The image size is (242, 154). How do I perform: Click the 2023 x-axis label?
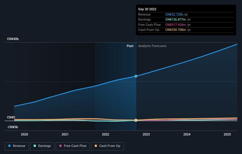click(146, 134)
